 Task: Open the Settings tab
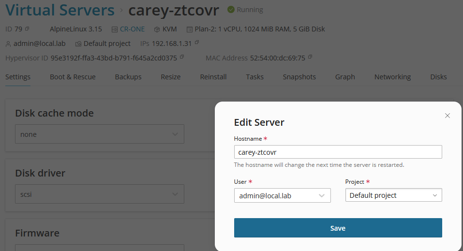[x=18, y=77]
